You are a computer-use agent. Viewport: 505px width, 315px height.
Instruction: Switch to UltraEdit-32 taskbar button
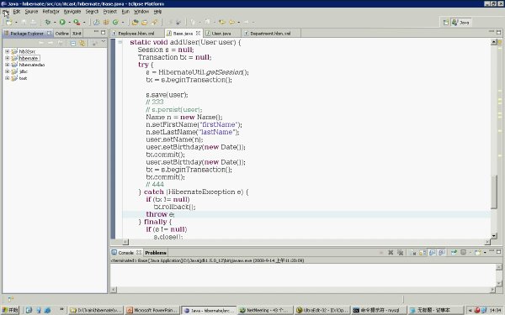coord(322,310)
